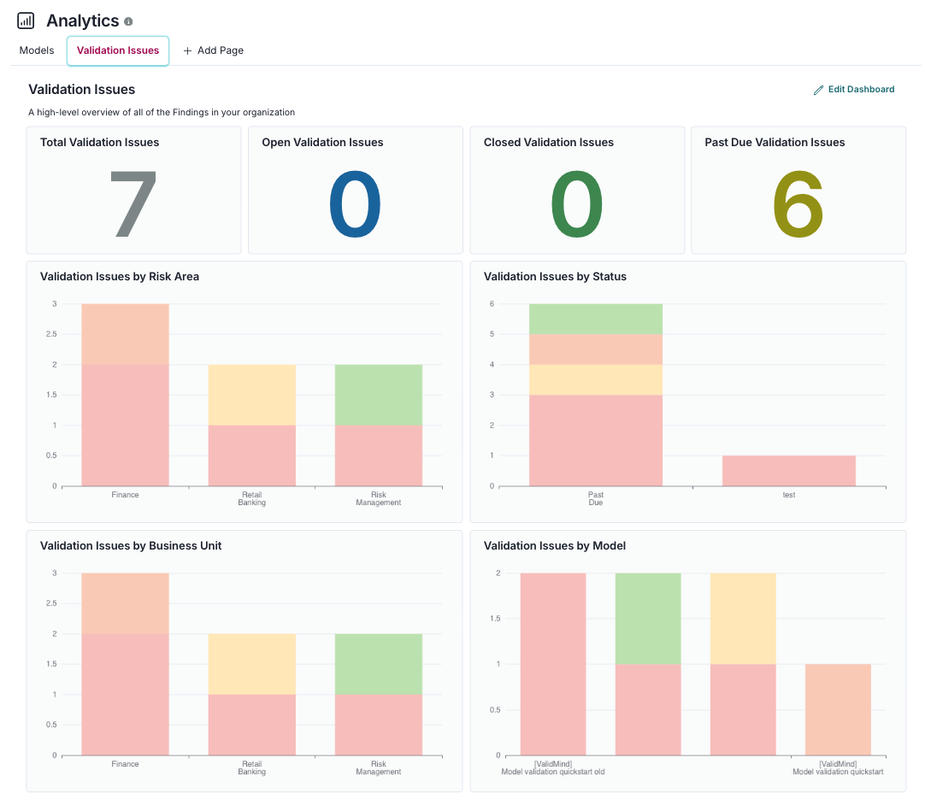Click the Model validation quickstart bar
Screen dimensions: 925x806
[x=838, y=709]
